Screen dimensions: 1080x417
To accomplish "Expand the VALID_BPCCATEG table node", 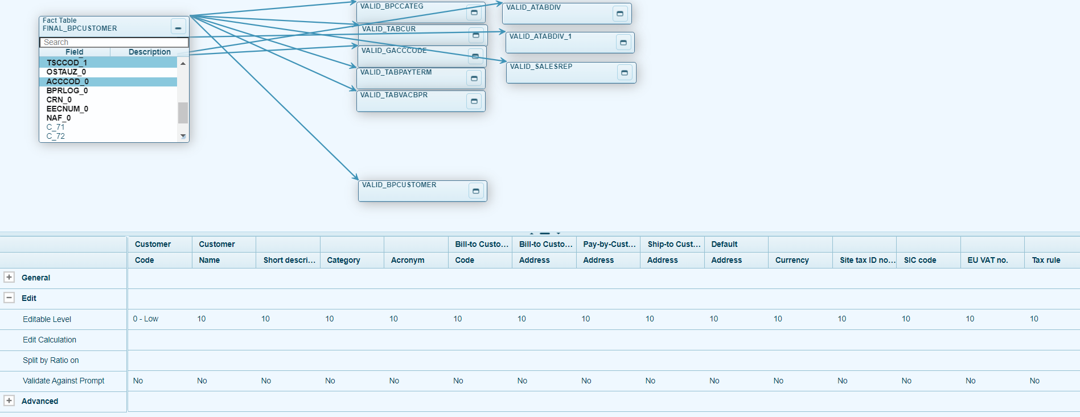I will tap(474, 13).
